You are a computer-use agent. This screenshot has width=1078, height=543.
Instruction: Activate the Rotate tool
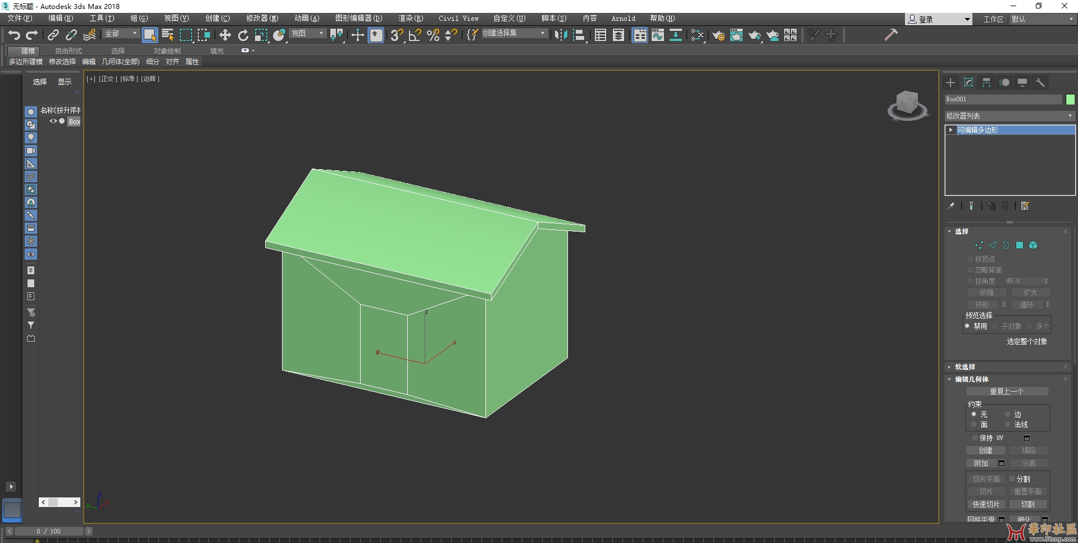243,35
